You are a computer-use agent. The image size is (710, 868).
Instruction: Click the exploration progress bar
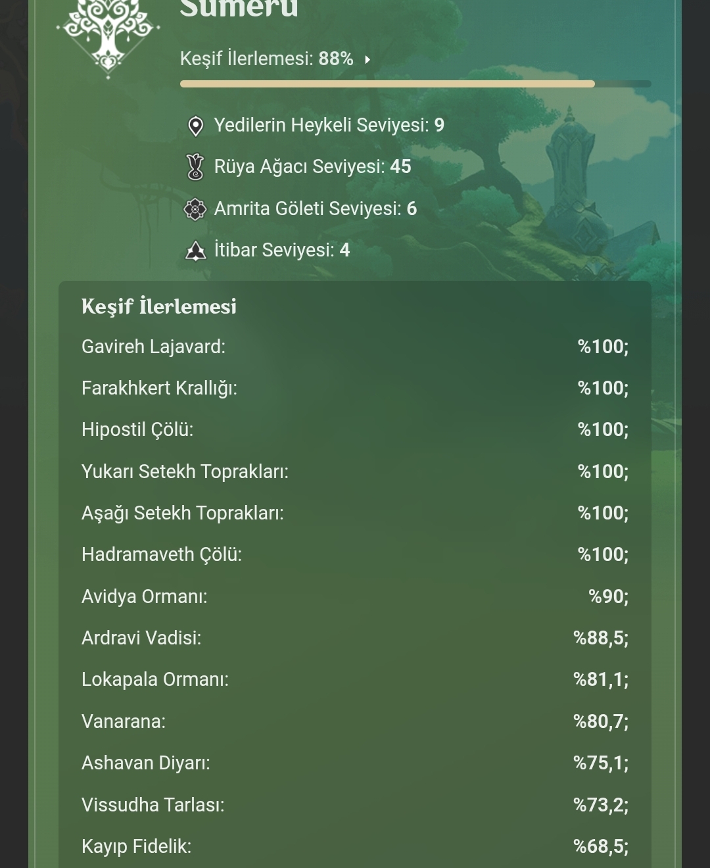pos(415,84)
